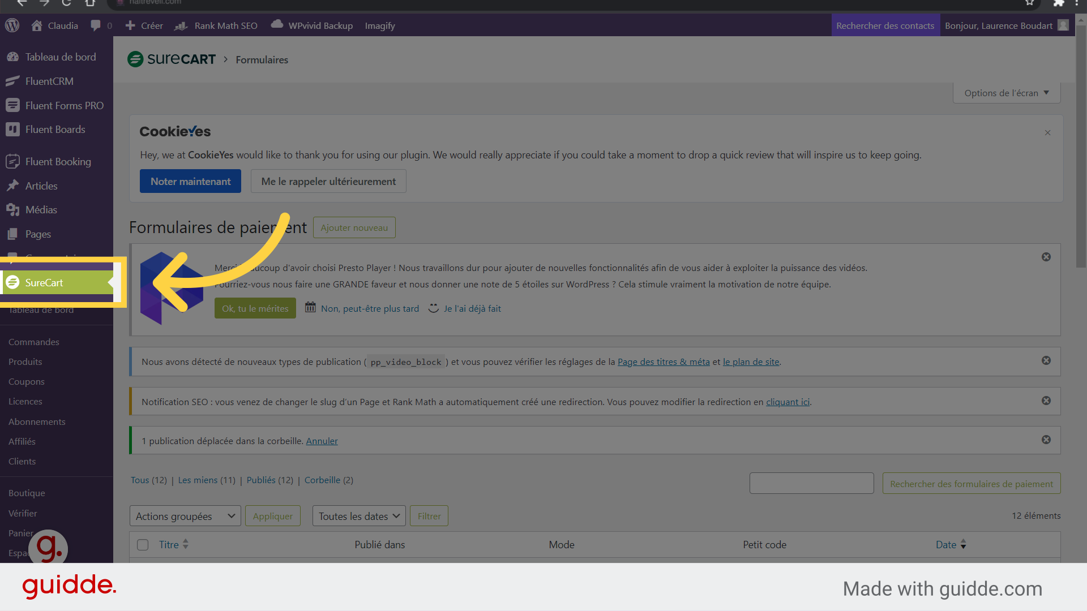Viewport: 1087px width, 611px height.
Task: Click Me le rappeler ultérieurement
Action: 328,181
